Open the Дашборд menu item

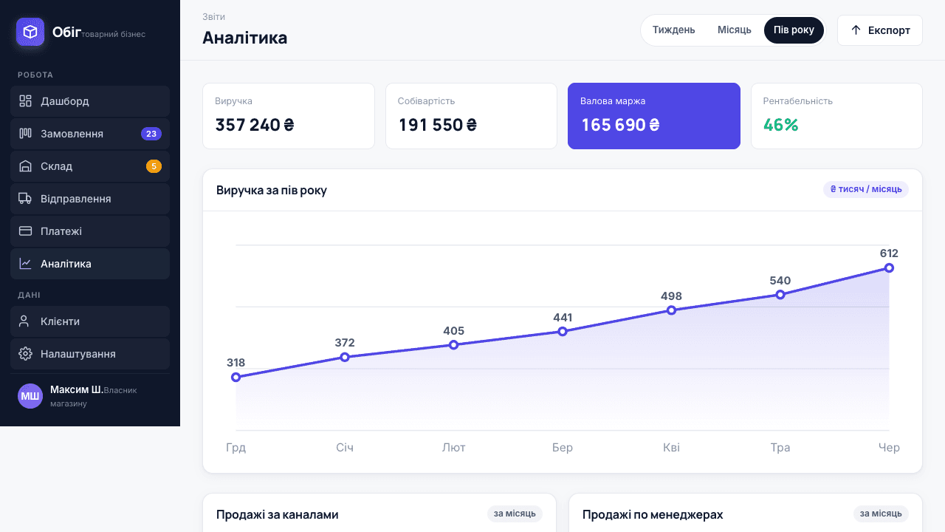point(90,101)
